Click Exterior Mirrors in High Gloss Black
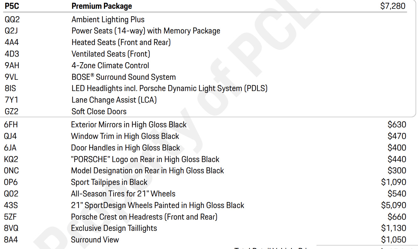The width and height of the screenshot is (418, 249). pyautogui.click(x=129, y=124)
